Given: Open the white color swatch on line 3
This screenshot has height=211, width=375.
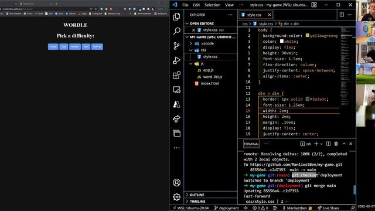Looking at the screenshot, I should [282, 41].
